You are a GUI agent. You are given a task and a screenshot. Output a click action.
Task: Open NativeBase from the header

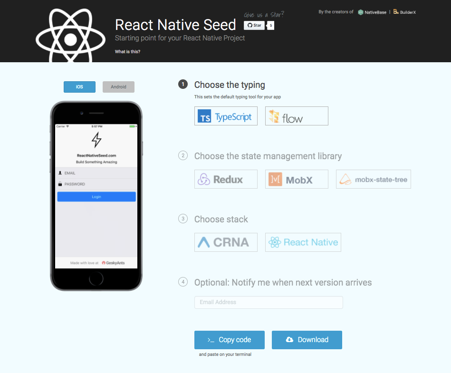tap(372, 12)
